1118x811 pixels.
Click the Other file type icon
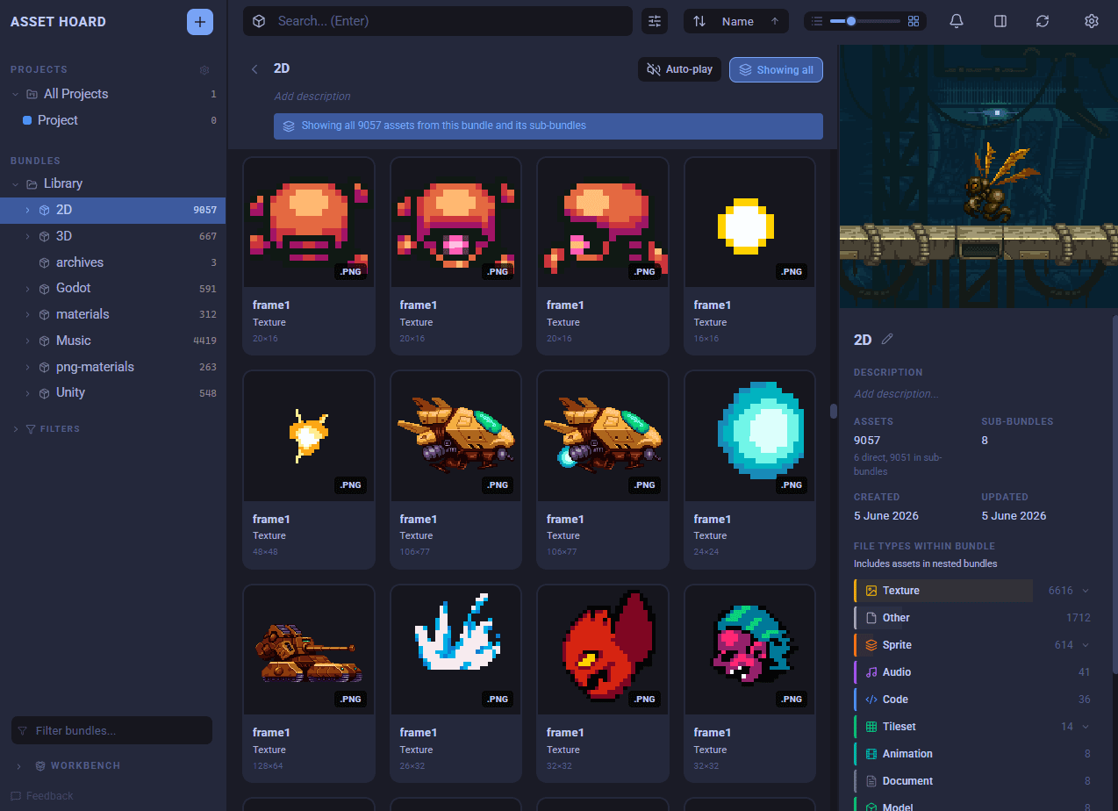871,618
